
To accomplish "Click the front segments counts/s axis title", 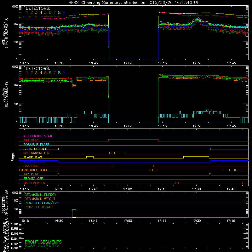I will (5, 33).
